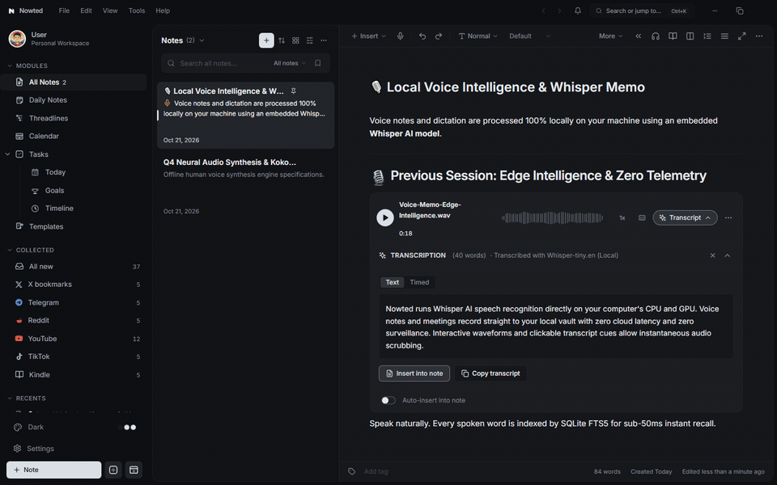The height and width of the screenshot is (485, 777).
Task: Play Voice-Memo-Edge-Intelligence.wav
Action: tap(385, 217)
